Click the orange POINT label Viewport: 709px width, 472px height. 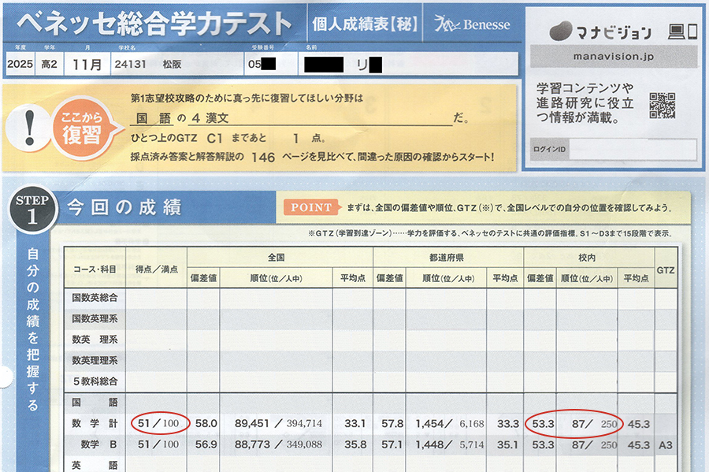click(x=311, y=208)
